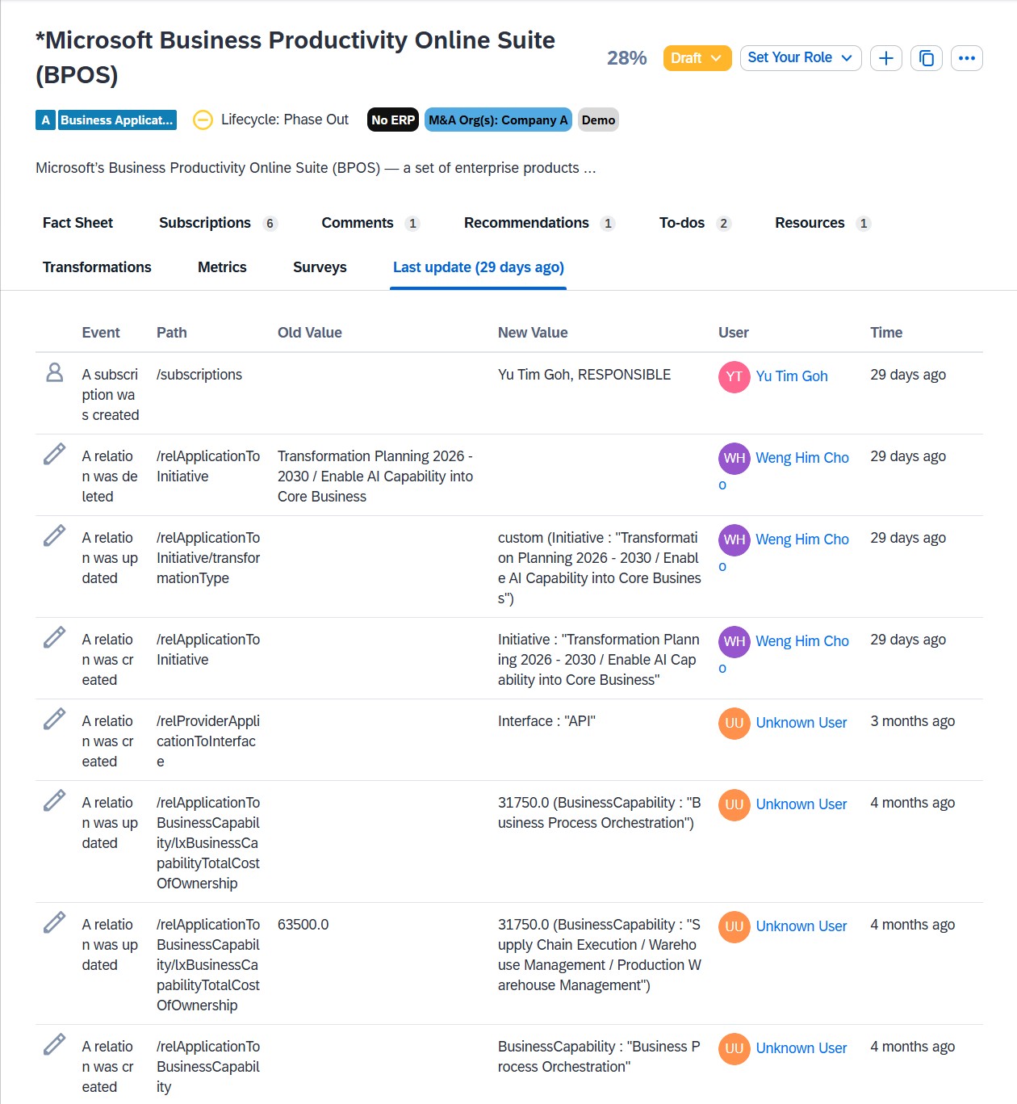Click the Path column header
This screenshot has height=1104, width=1017.
[x=172, y=333]
